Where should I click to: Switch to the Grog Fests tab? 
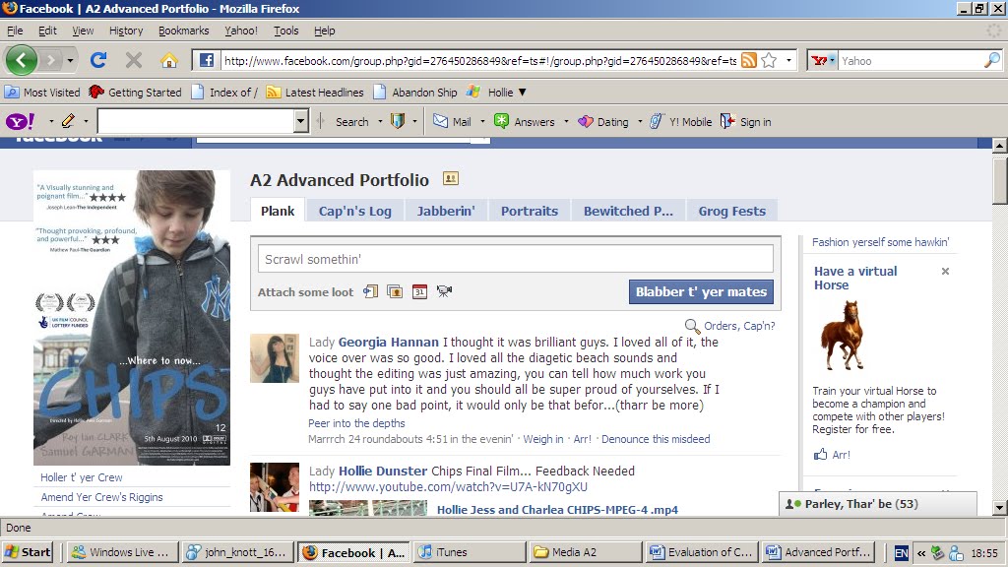coord(732,211)
